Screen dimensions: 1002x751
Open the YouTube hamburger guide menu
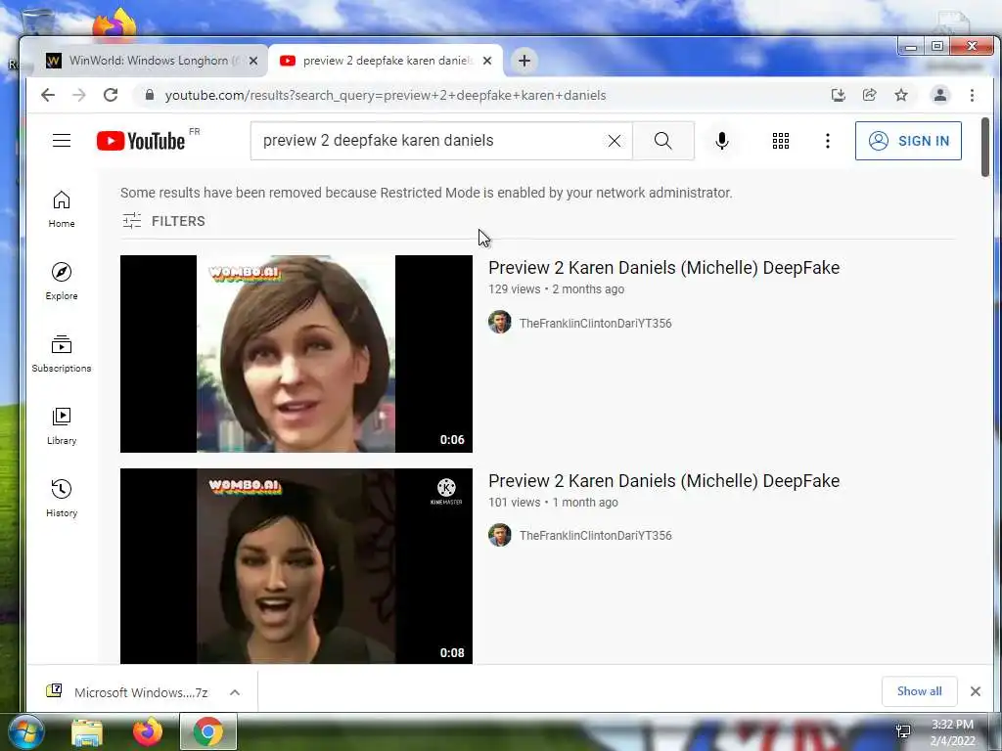click(62, 141)
